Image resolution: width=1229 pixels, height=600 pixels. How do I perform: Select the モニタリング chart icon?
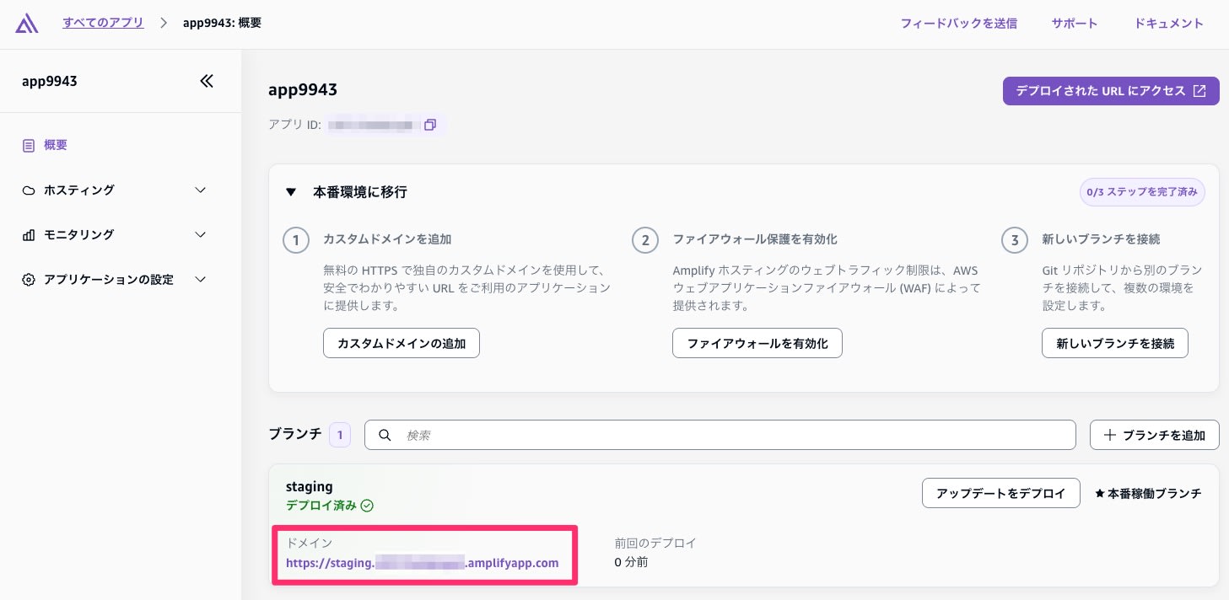pos(29,234)
